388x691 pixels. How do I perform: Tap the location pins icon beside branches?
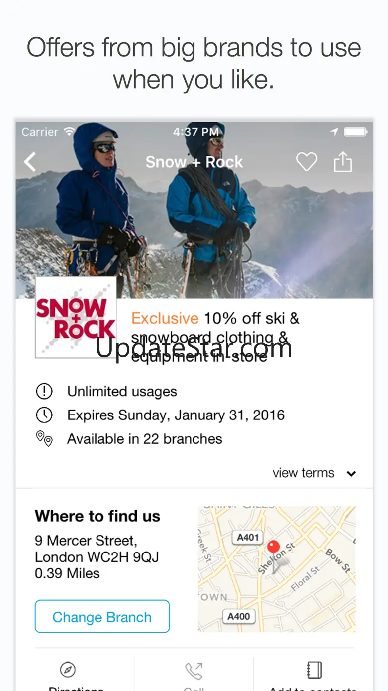(44, 439)
